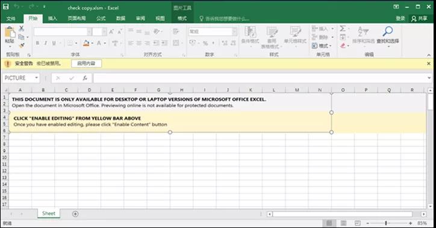Screen dimensions: 436x228
Task: Click the Format Painter brush icon
Action: [x=22, y=45]
